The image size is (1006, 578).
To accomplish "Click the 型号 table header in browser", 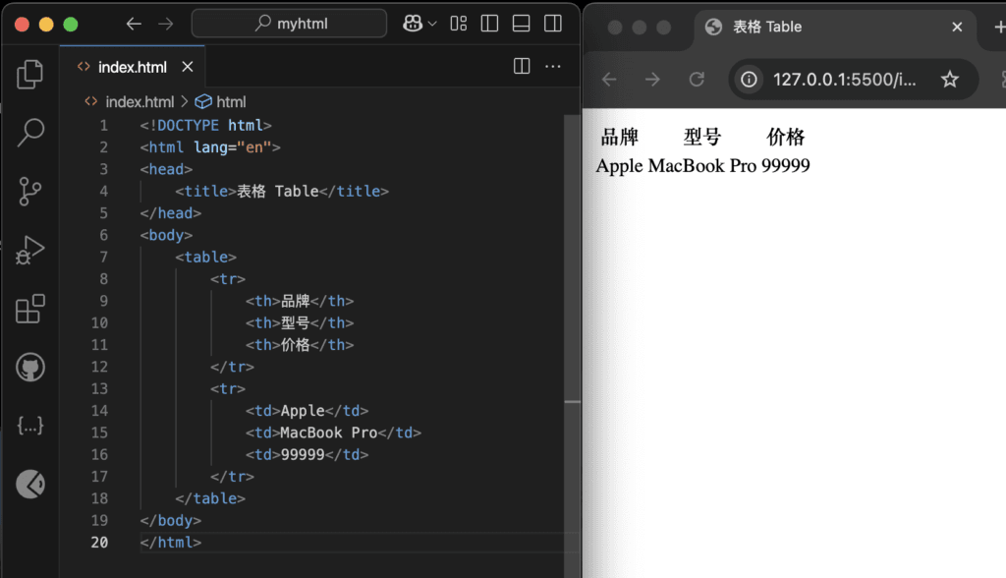I will pyautogui.click(x=702, y=137).
